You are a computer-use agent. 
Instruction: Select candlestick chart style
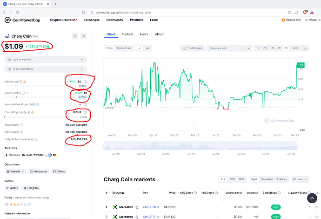(147, 48)
